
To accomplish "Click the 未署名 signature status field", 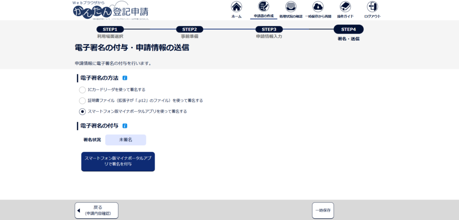I will coord(126,140).
